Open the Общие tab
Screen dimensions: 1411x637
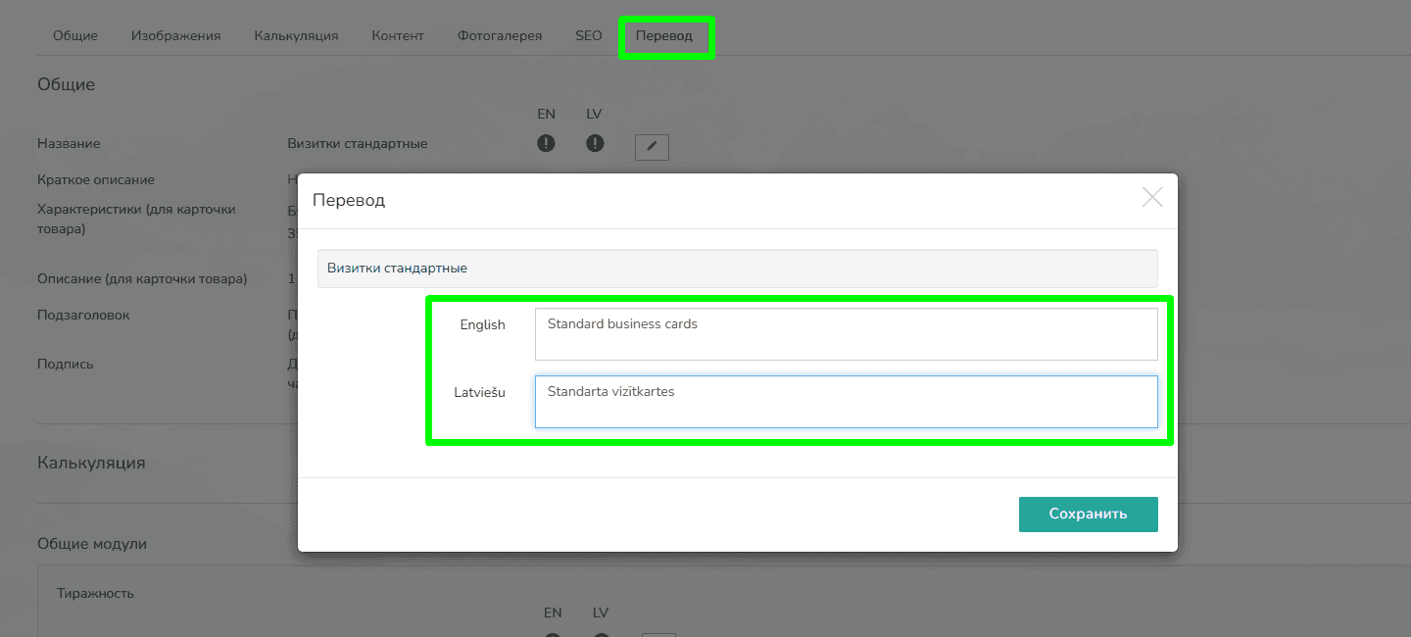75,36
